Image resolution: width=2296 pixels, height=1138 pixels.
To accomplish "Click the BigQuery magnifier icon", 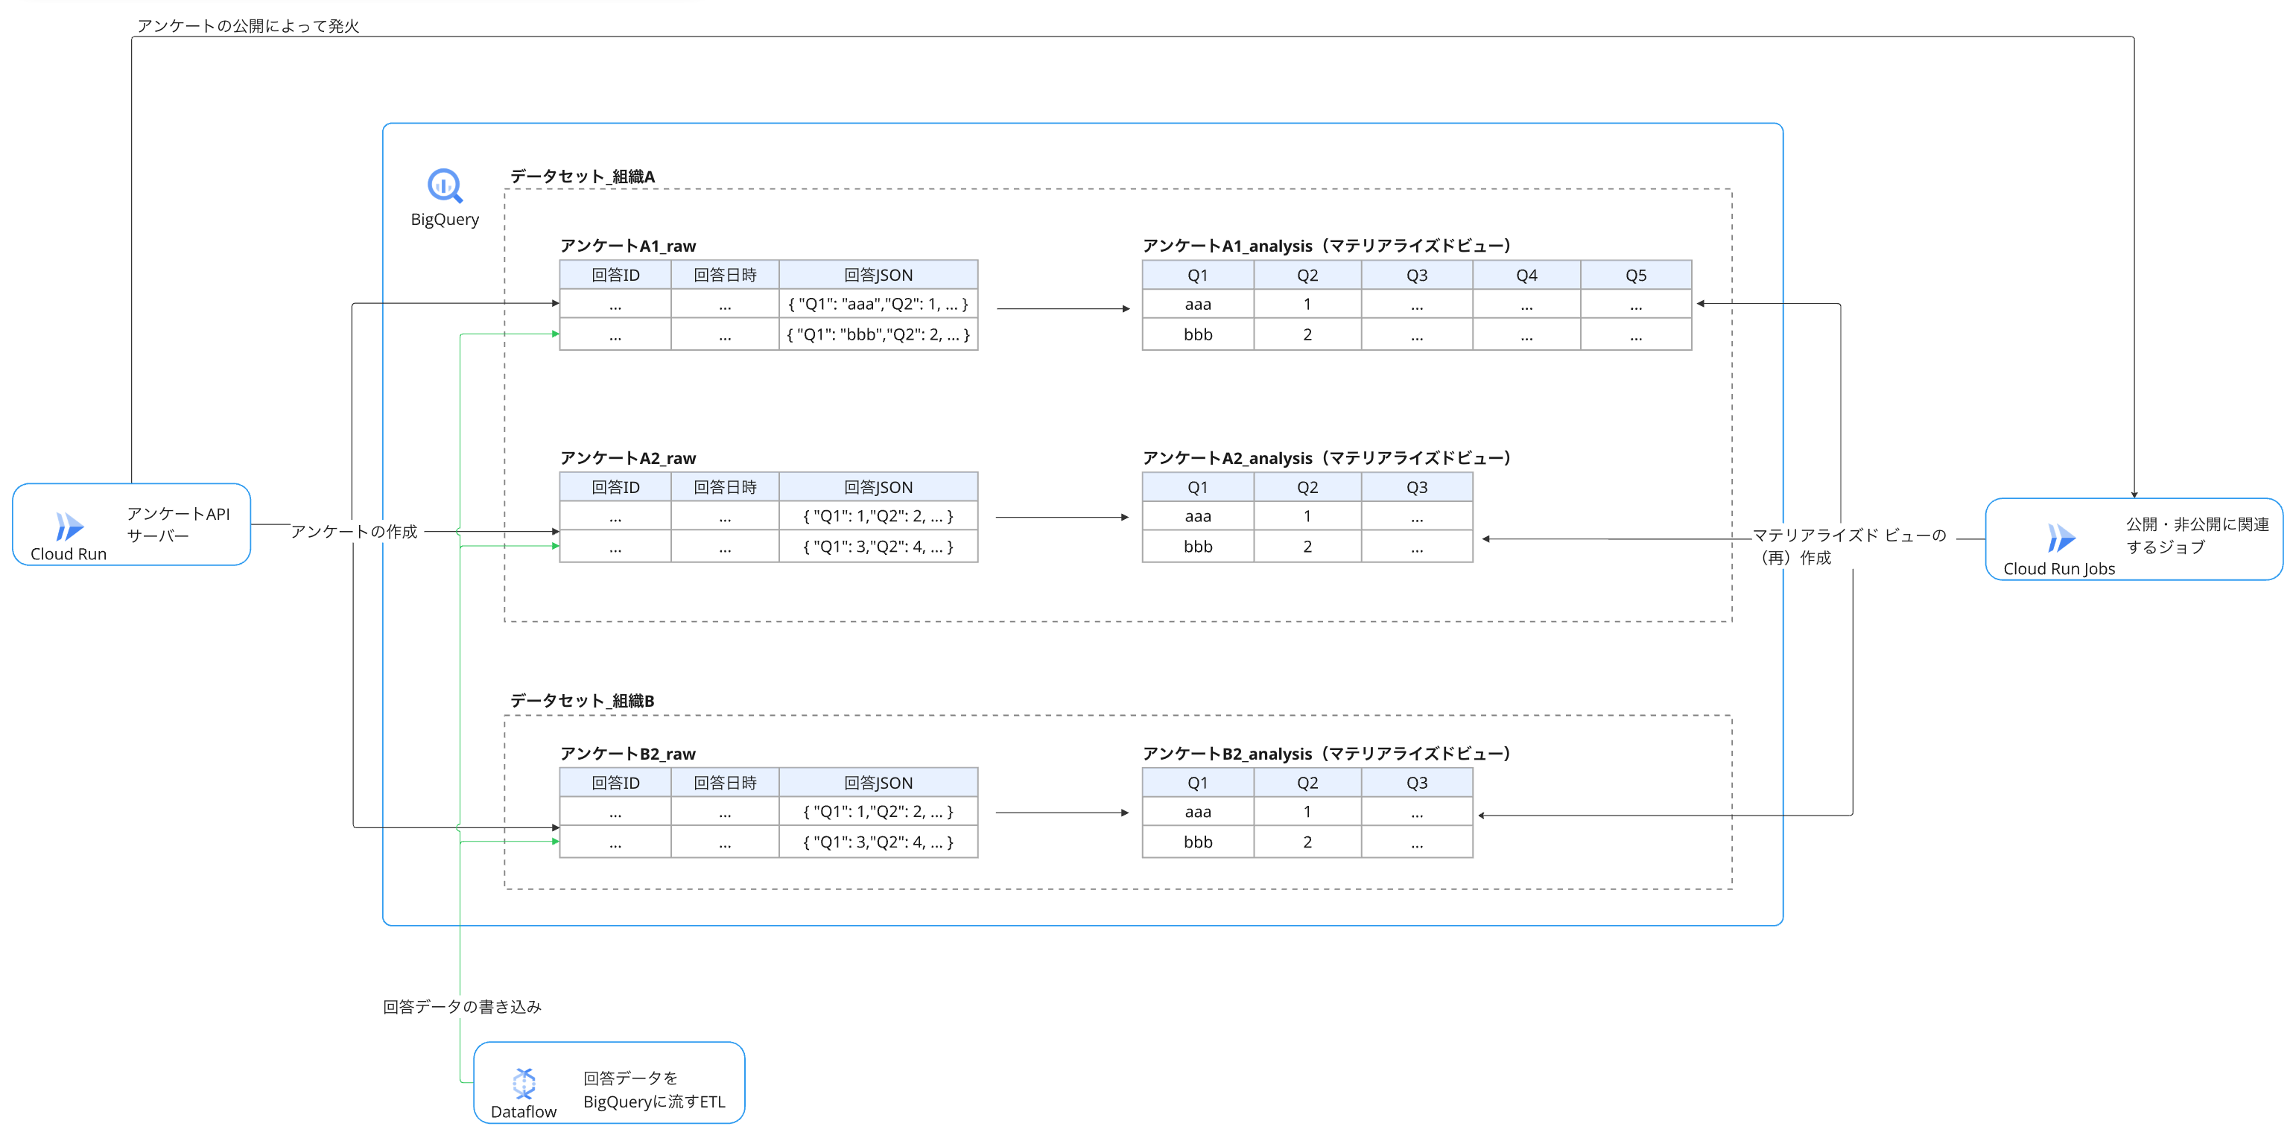I will [x=444, y=185].
